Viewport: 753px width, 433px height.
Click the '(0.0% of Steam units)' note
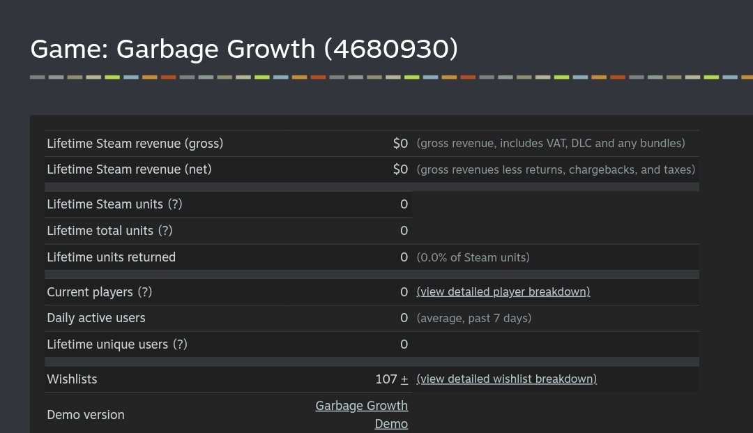[473, 257]
